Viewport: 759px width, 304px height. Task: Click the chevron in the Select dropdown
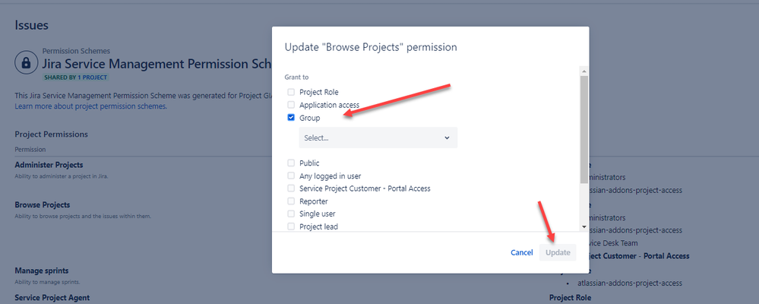click(446, 138)
